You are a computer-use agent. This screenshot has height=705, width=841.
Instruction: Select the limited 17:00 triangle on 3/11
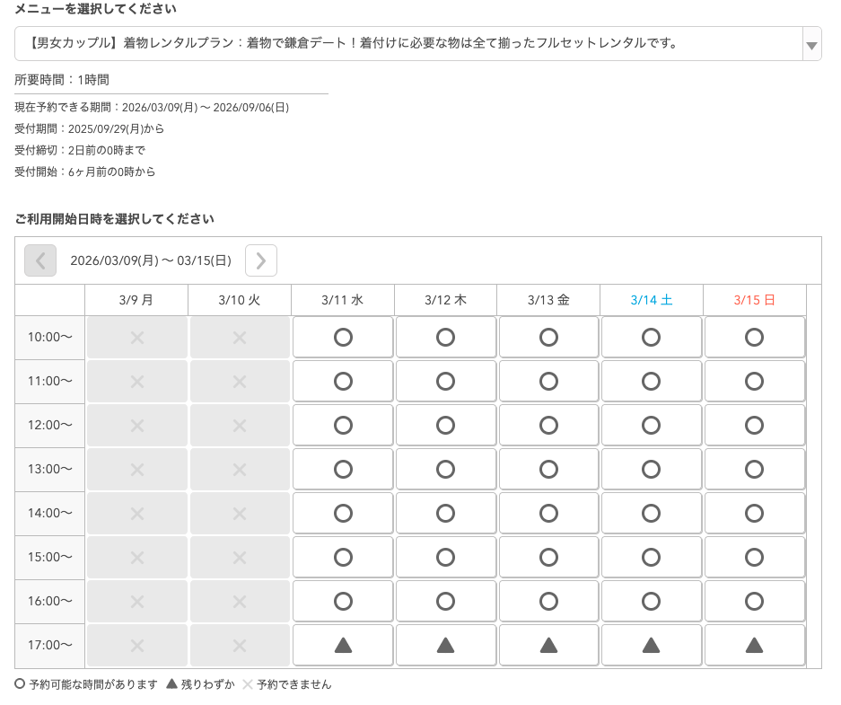pos(342,645)
